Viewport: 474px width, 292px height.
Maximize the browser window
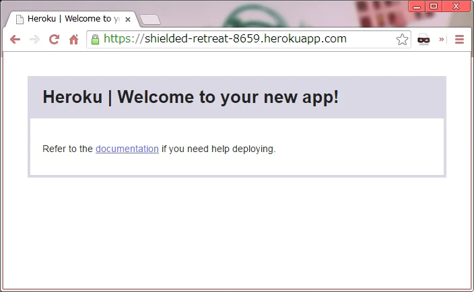(434, 6)
